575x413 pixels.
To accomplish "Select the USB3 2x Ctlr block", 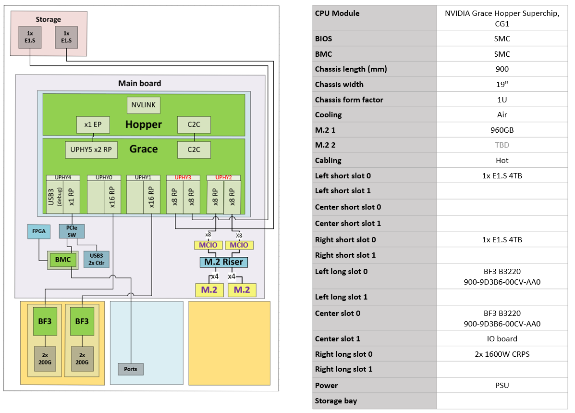I will 96,259.
